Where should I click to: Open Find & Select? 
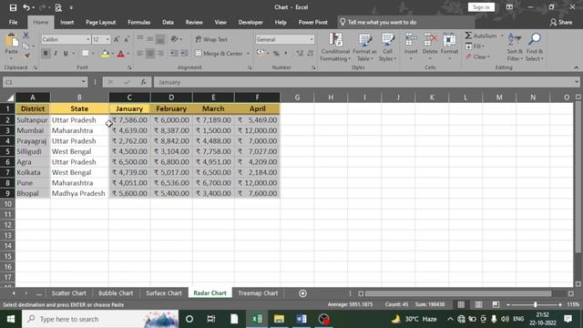(535, 47)
